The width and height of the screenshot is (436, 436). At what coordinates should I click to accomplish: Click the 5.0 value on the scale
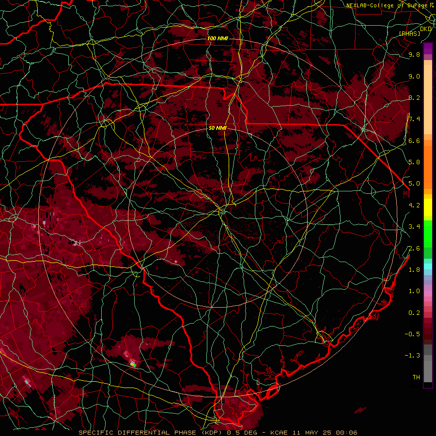tap(414, 184)
